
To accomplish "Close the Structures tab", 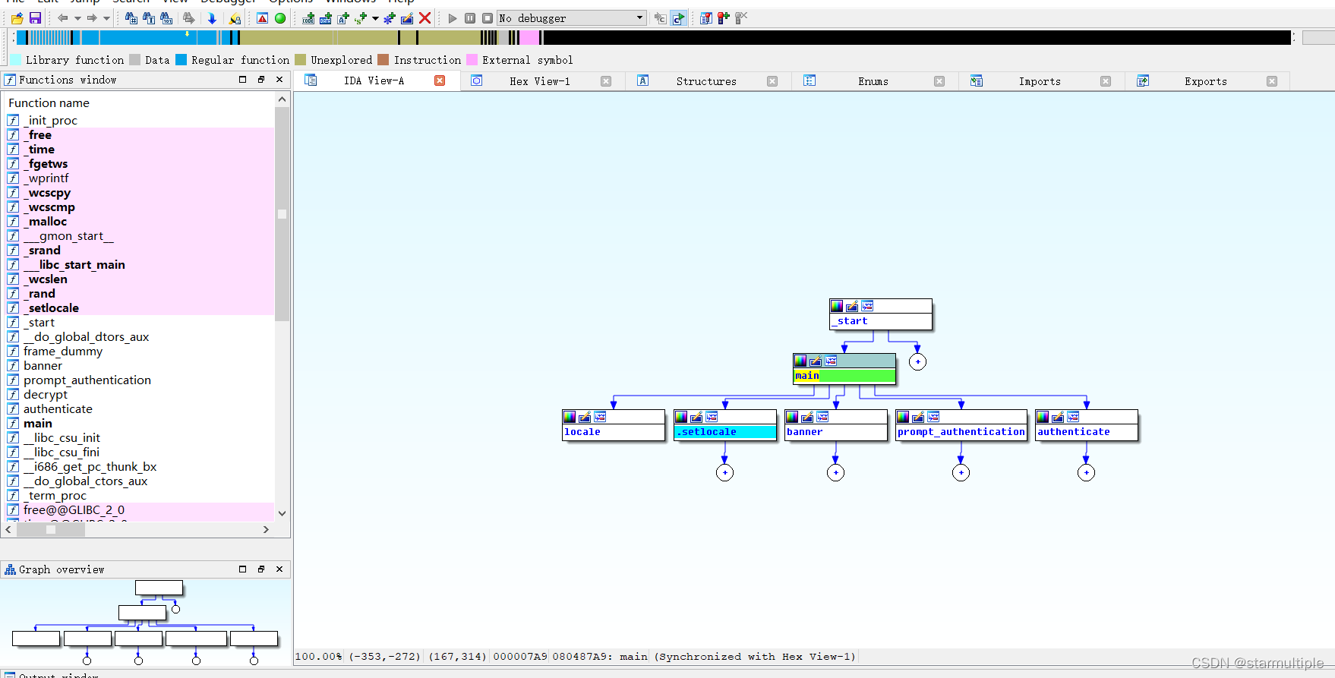I will tap(772, 81).
